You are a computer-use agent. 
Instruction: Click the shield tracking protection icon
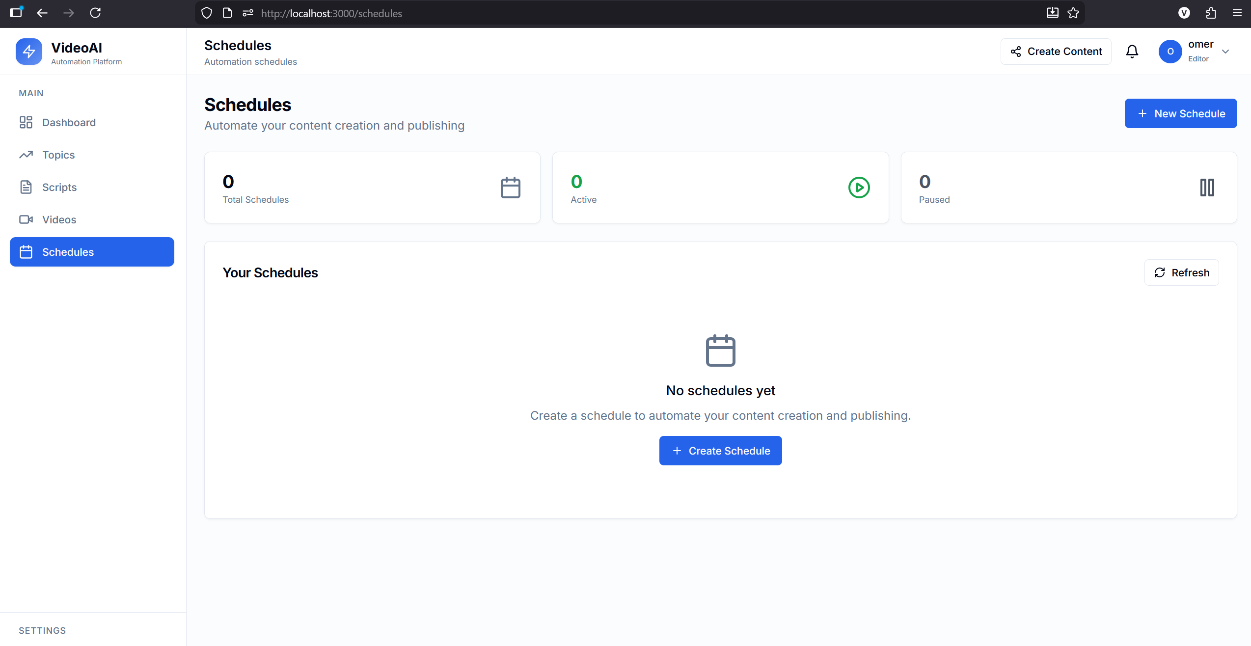[207, 13]
